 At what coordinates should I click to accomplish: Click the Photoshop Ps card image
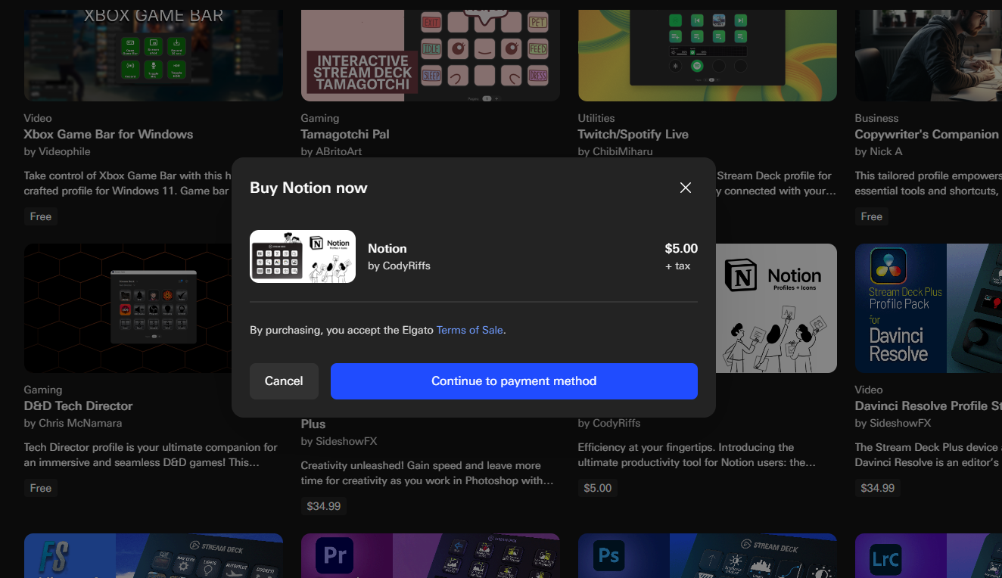pos(708,556)
